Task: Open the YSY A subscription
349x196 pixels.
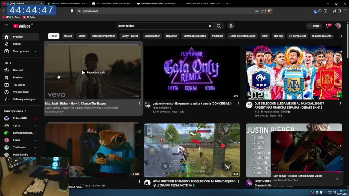Action: [x=20, y=125]
